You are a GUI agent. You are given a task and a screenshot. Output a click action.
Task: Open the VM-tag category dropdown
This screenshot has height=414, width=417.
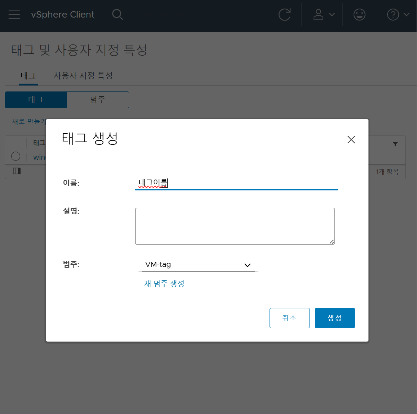click(198, 265)
